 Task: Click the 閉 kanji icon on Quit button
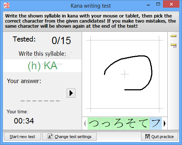pyautogui.click(x=148, y=137)
